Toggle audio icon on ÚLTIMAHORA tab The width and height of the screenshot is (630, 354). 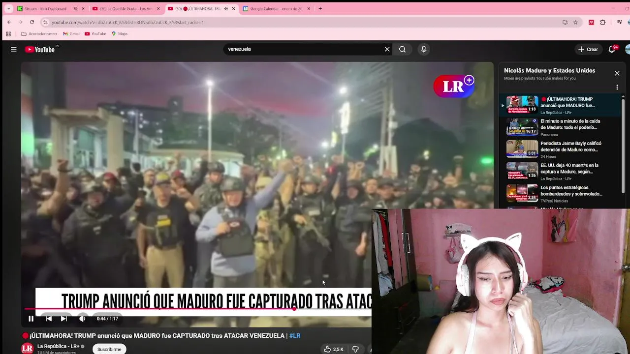(226, 9)
